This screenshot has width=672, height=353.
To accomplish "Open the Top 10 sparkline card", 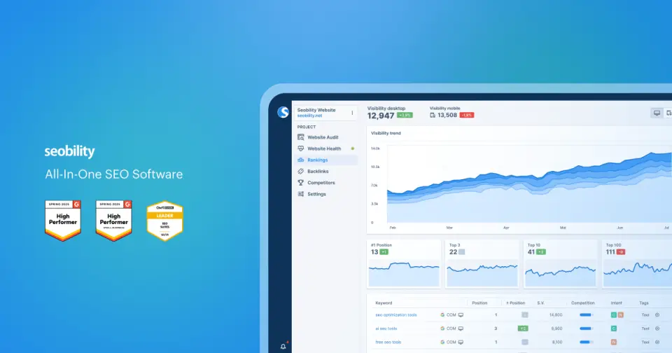I will [560, 264].
